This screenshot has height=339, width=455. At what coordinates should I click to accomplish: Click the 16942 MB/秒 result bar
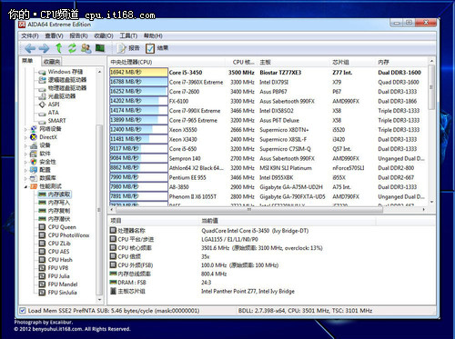(x=138, y=72)
